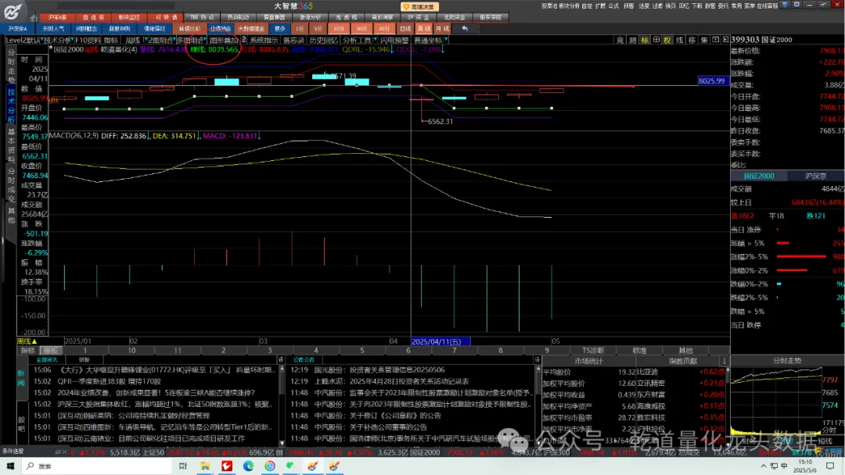Select the 30分 period

coord(361,28)
